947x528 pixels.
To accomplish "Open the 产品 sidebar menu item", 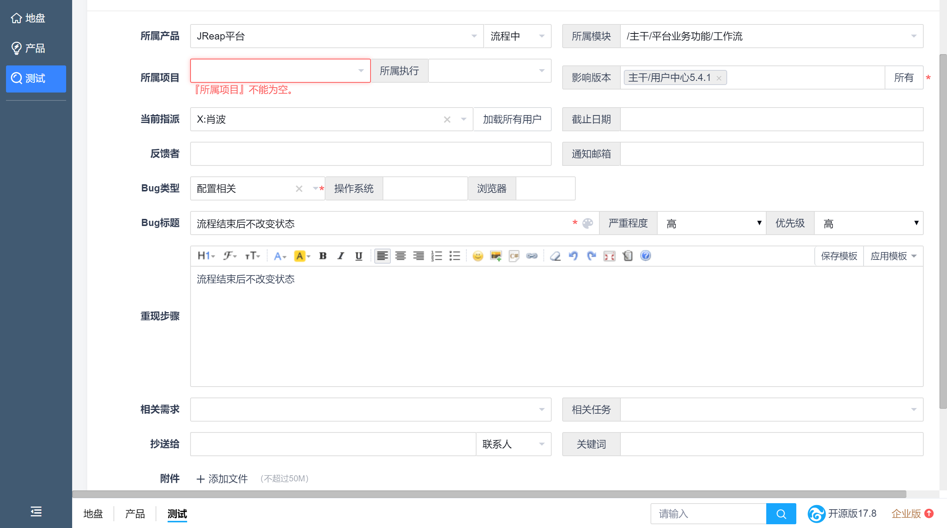I will (35, 48).
